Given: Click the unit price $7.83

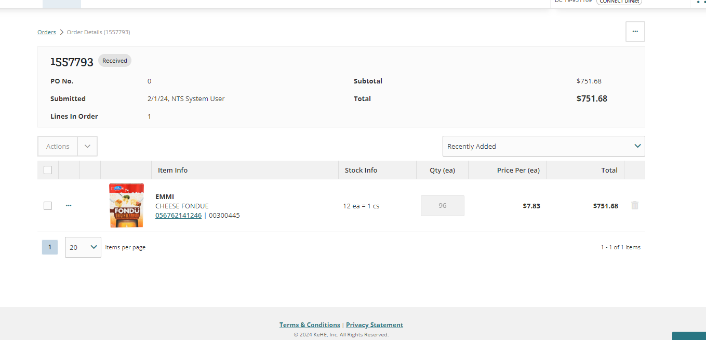Looking at the screenshot, I should (531, 206).
